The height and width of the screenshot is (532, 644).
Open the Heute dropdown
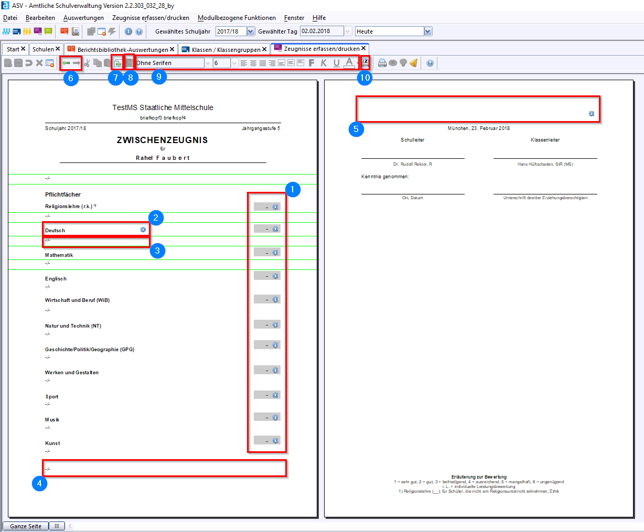tap(428, 31)
